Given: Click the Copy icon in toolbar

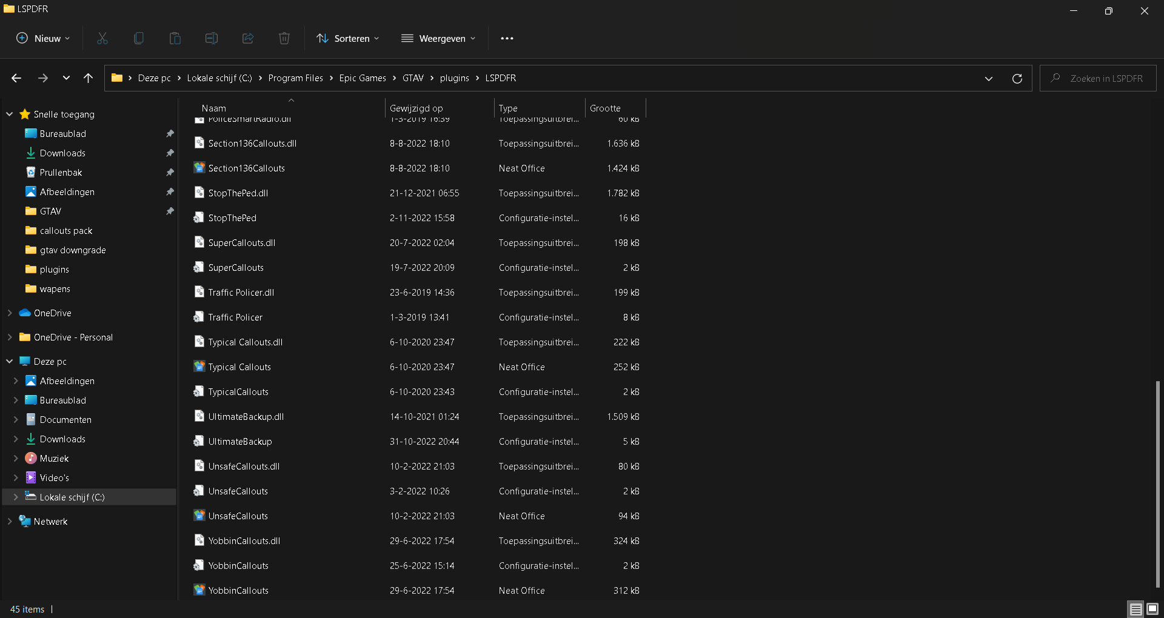Looking at the screenshot, I should (x=139, y=38).
